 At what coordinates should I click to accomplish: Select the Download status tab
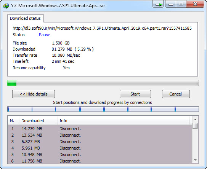[25, 18]
